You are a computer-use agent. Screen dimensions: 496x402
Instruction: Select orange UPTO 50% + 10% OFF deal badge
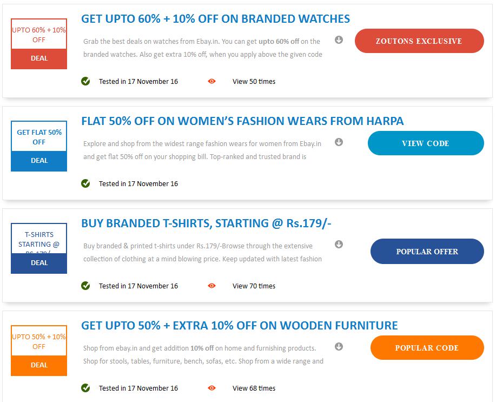[x=39, y=351]
